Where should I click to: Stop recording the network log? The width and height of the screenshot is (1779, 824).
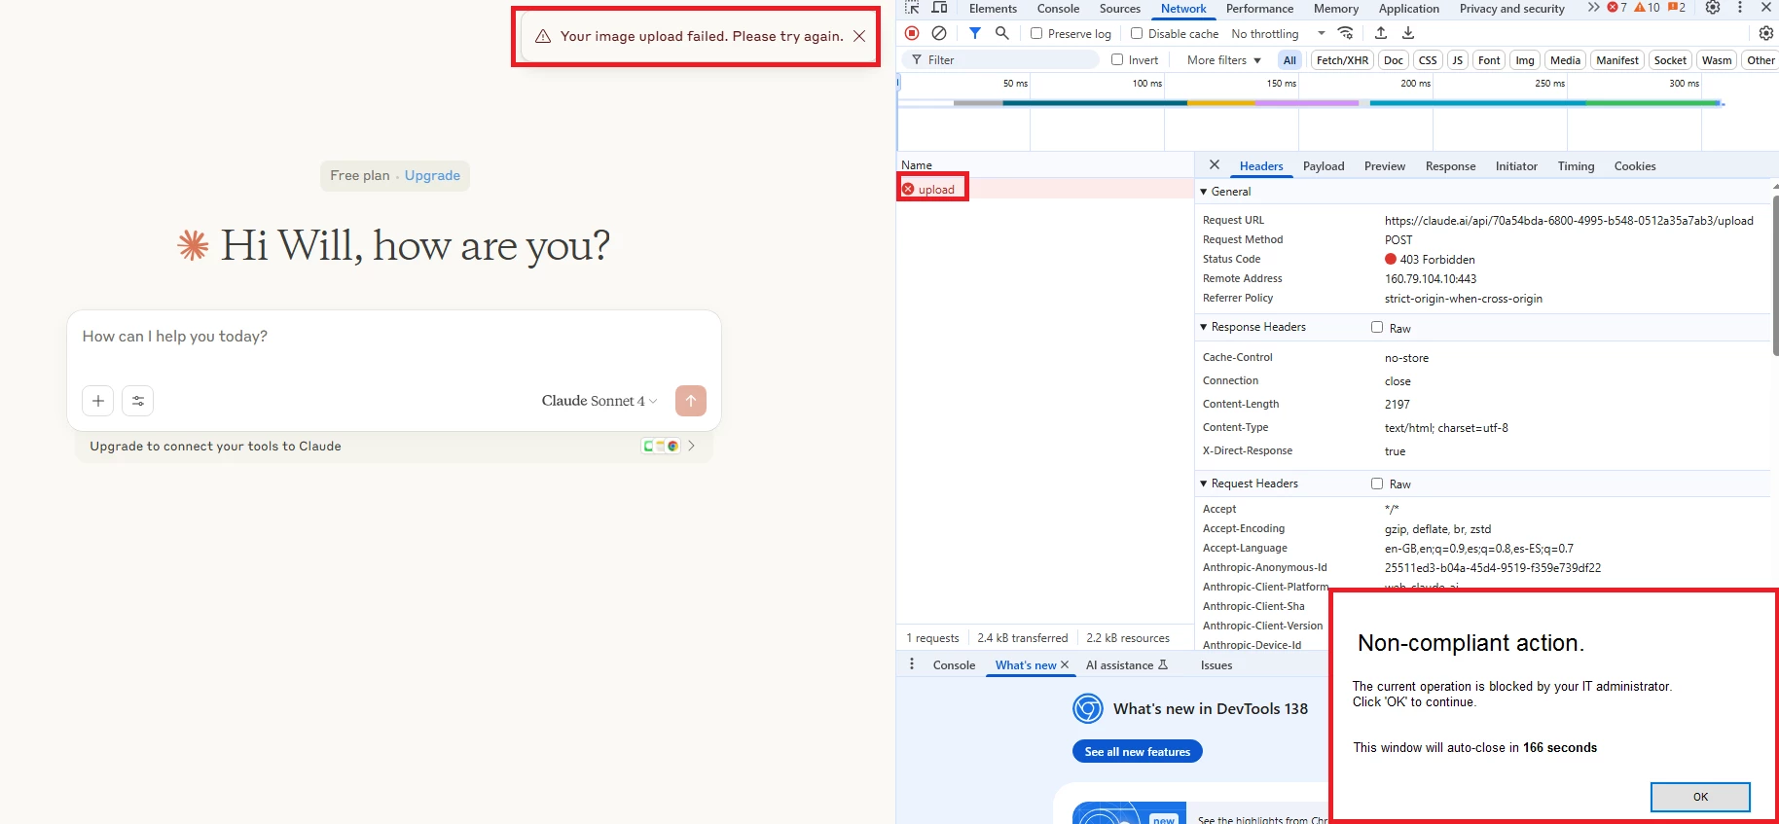coord(912,33)
